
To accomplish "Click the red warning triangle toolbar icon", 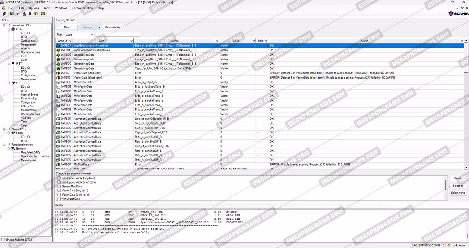I will pos(24,14).
